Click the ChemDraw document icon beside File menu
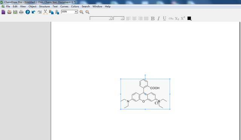The image size is (241, 140). [x=3, y=6]
